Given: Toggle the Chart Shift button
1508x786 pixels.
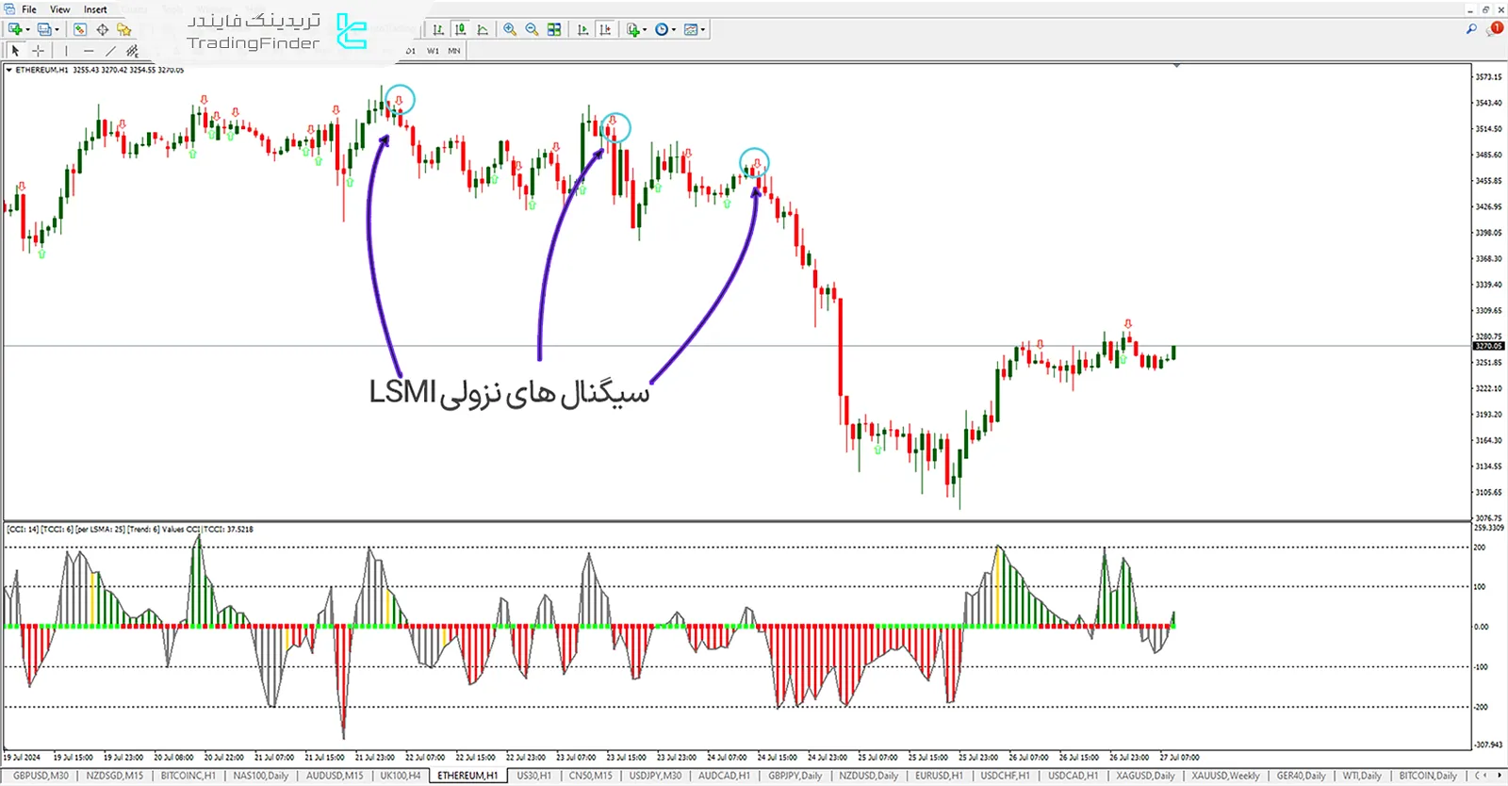Looking at the screenshot, I should coord(604,29).
